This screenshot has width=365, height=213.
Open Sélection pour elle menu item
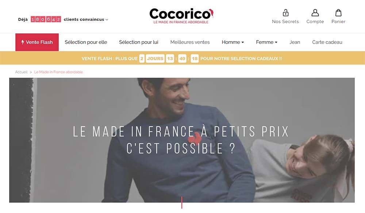click(x=86, y=42)
